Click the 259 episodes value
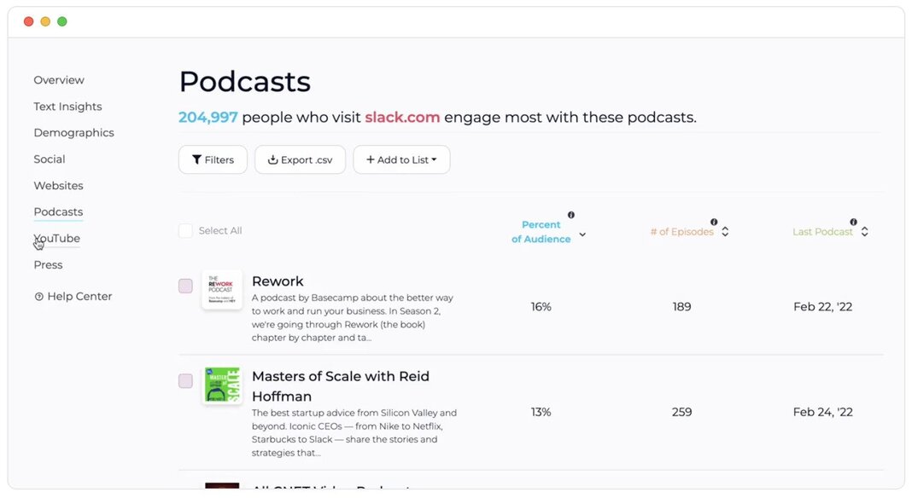 (681, 412)
